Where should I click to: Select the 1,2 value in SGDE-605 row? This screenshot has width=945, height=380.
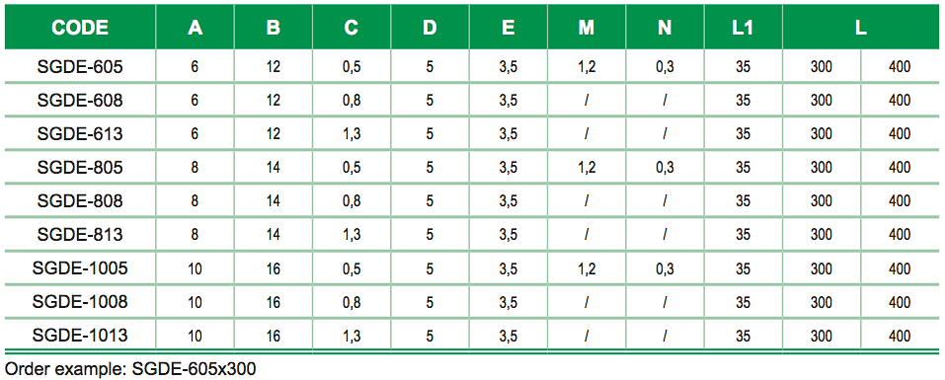pyautogui.click(x=587, y=67)
